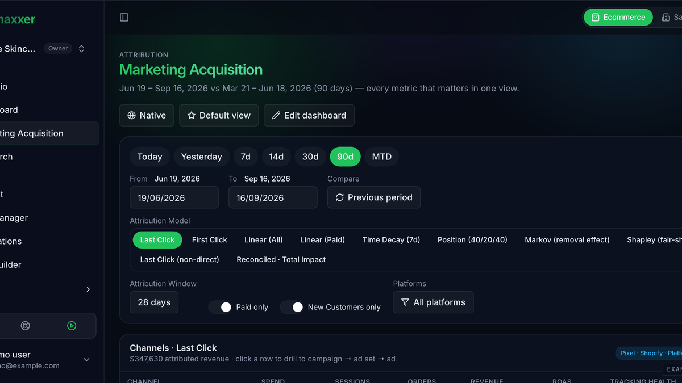
Task: Click the funnel icon in All platforms
Action: pyautogui.click(x=405, y=302)
